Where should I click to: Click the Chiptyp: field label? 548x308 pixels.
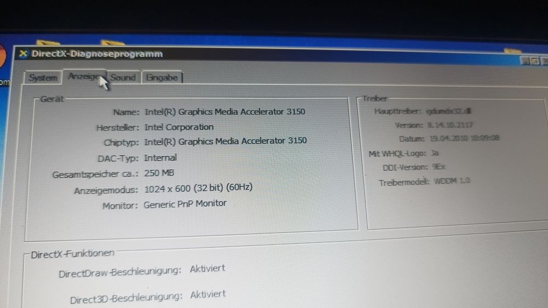tap(121, 143)
